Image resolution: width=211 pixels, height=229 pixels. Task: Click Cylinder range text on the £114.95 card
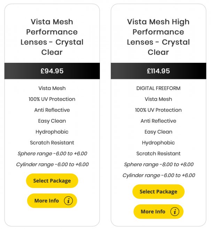[x=159, y=175]
